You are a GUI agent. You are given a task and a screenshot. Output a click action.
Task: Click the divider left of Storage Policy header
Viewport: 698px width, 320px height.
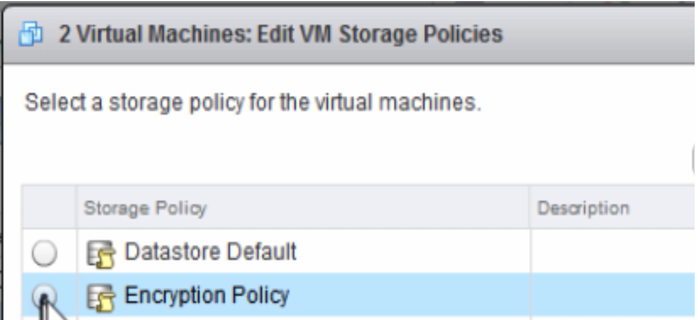[76, 207]
